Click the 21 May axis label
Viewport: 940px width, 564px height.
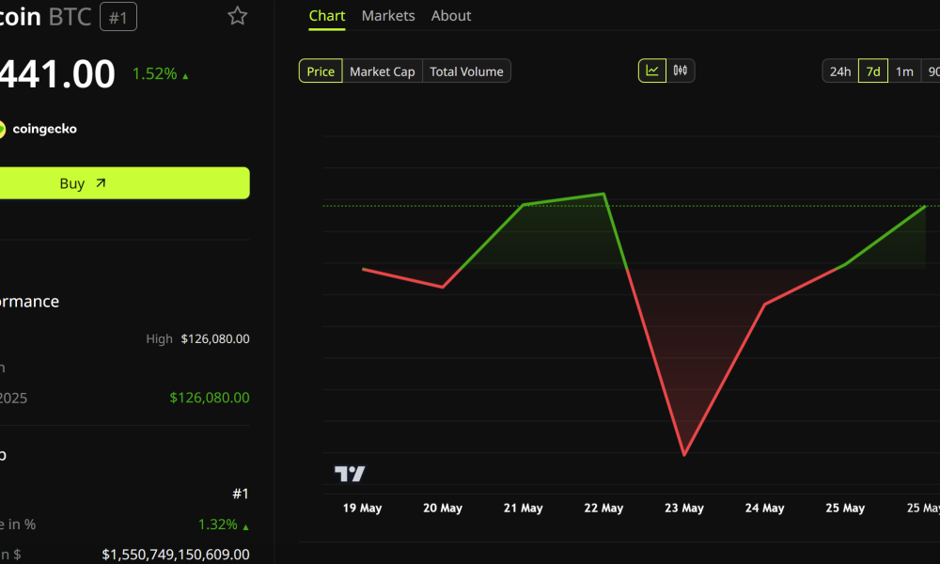(x=523, y=509)
